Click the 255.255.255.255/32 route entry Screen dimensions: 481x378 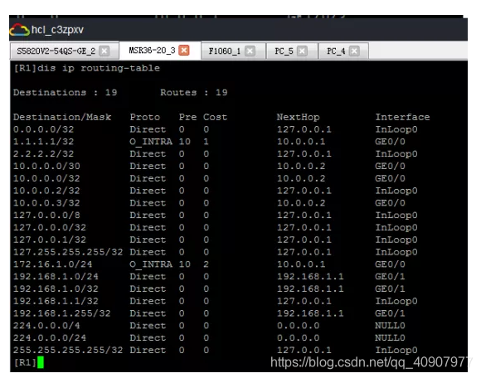pyautogui.click(x=216, y=350)
